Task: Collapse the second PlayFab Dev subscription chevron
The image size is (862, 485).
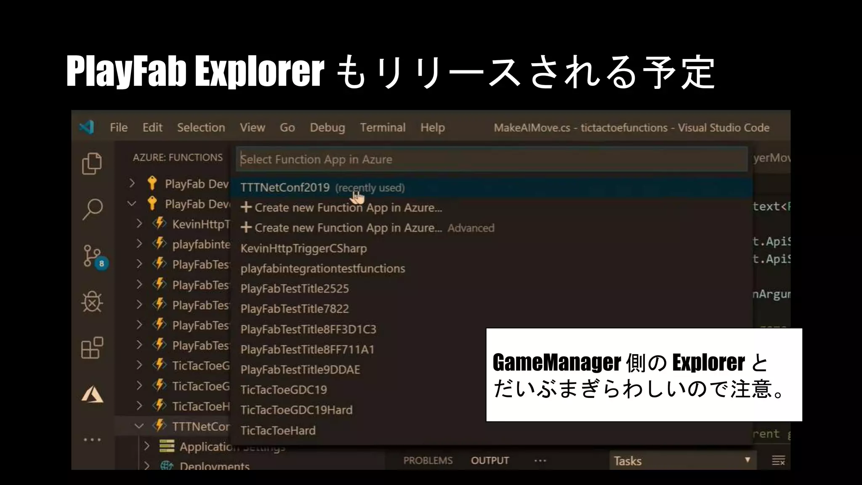Action: click(x=132, y=204)
